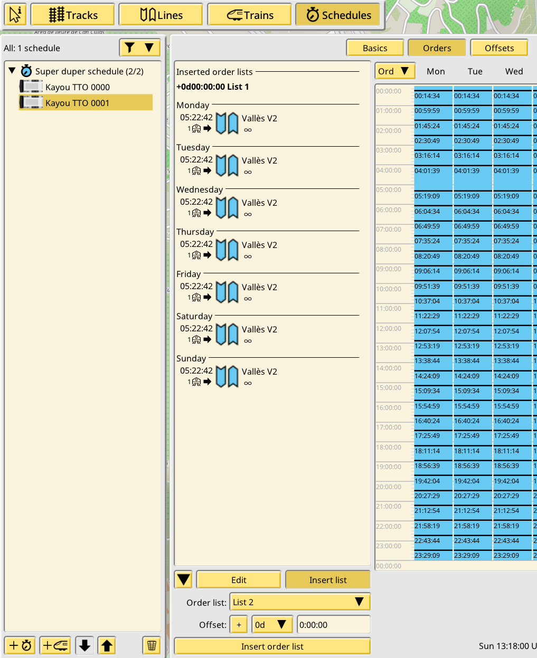The image size is (537, 658).
Task: Click the info cursor query tool
Action: 15,15
